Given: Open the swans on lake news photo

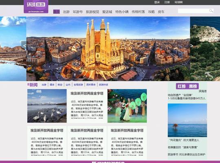Looking at the screenshot, I should (47, 106).
